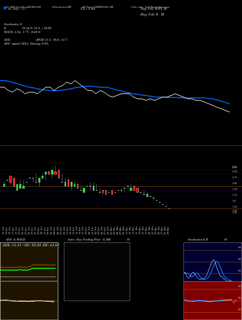
Task: Click the 'Avg Vol: 0.01 M' label
Action: pyautogui.click(x=153, y=9)
